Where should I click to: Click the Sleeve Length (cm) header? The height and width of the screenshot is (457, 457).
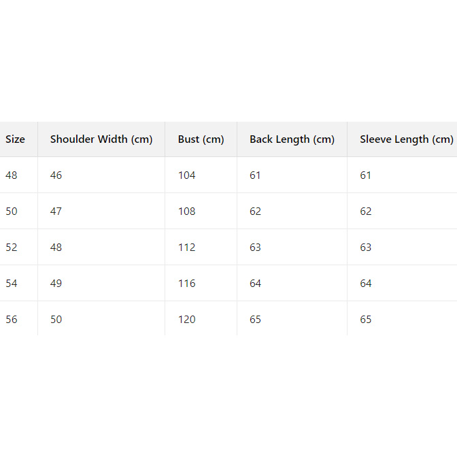click(x=406, y=139)
